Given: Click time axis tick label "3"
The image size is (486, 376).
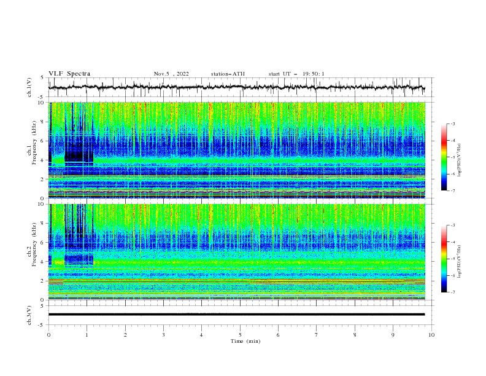Looking at the screenshot, I should [x=164, y=335].
